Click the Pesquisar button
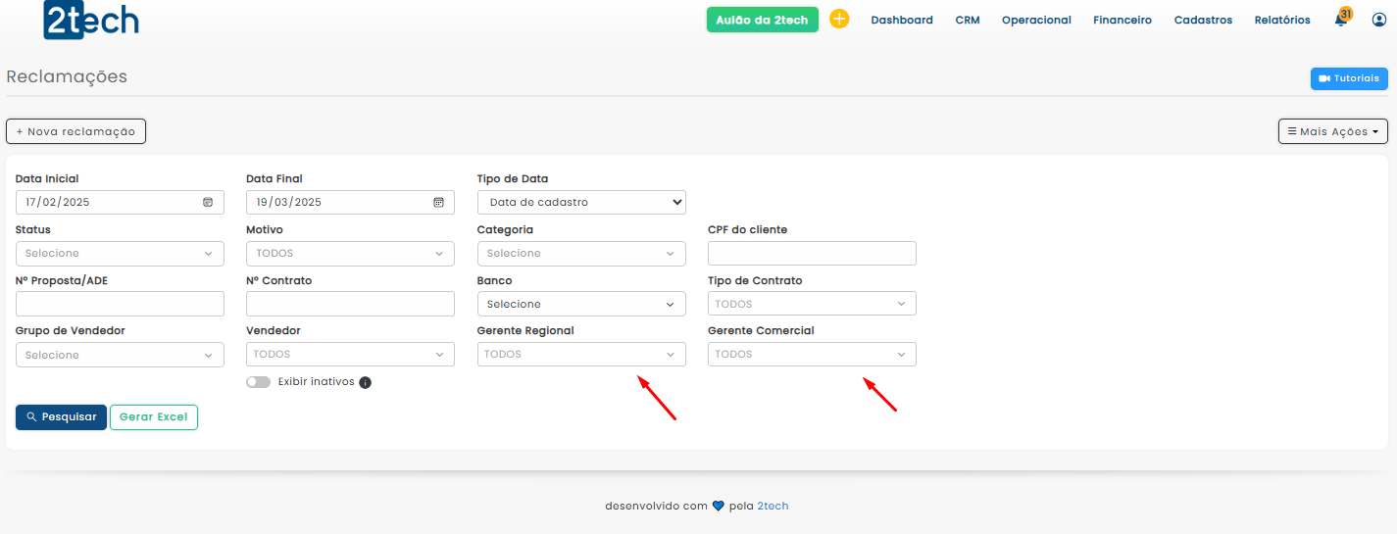This screenshot has width=1397, height=534. (61, 417)
